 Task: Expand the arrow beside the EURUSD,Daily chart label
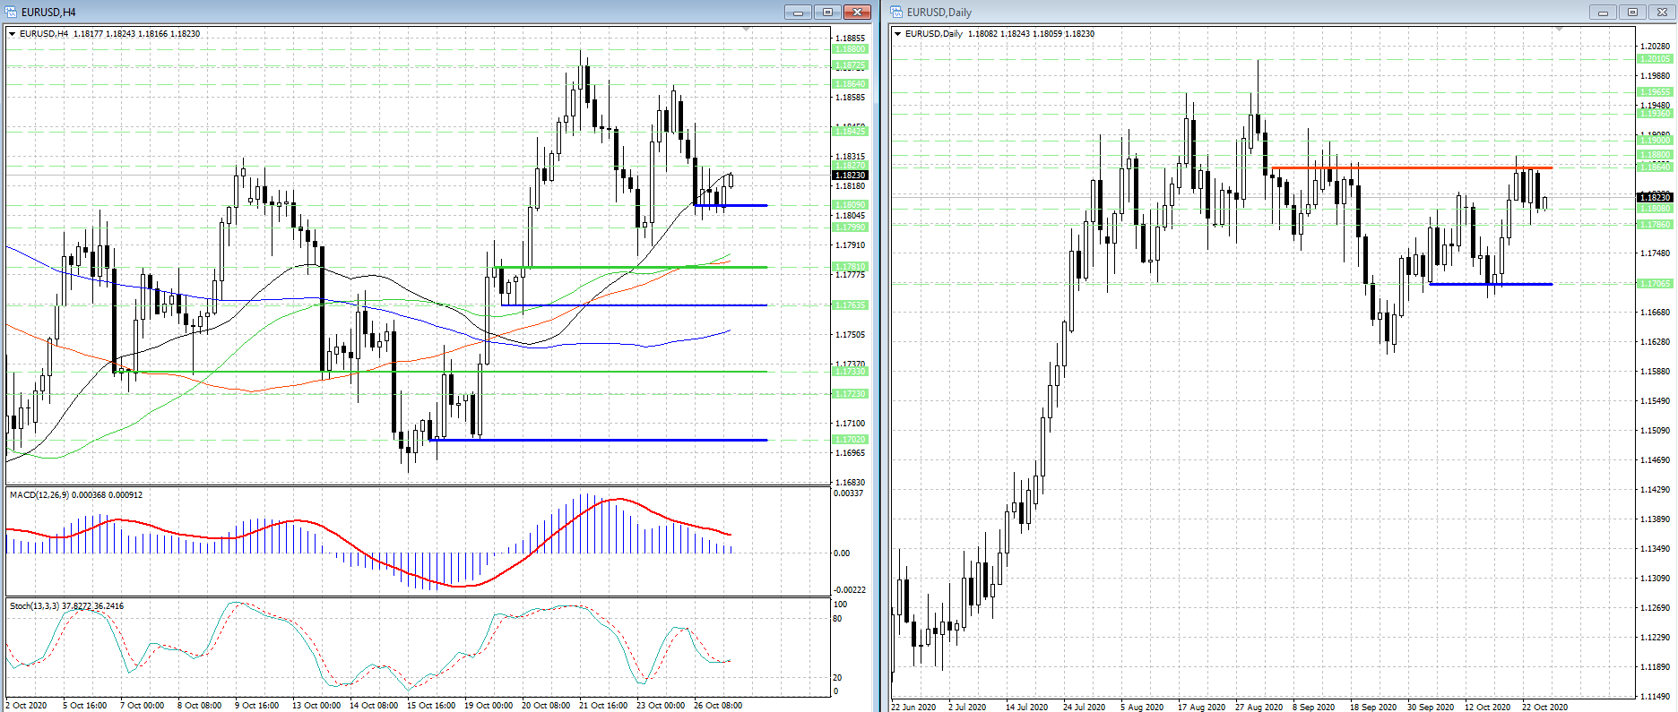click(x=898, y=34)
